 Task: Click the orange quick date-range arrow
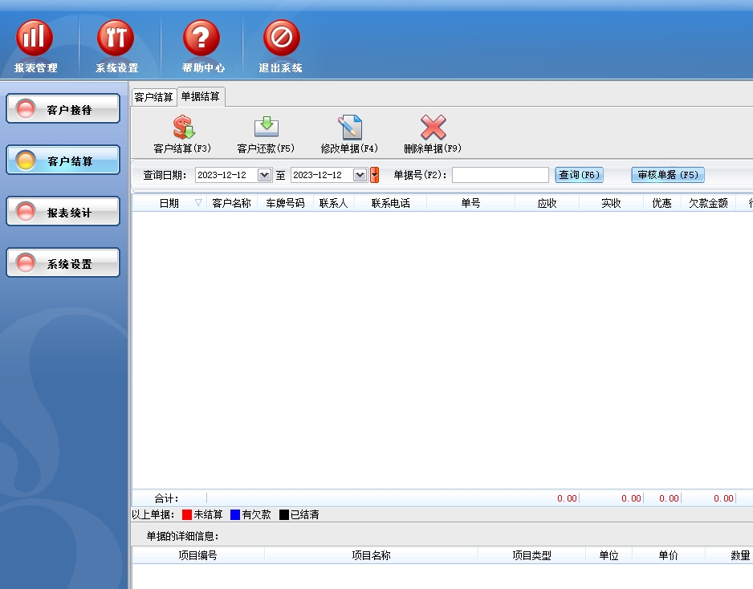click(374, 175)
